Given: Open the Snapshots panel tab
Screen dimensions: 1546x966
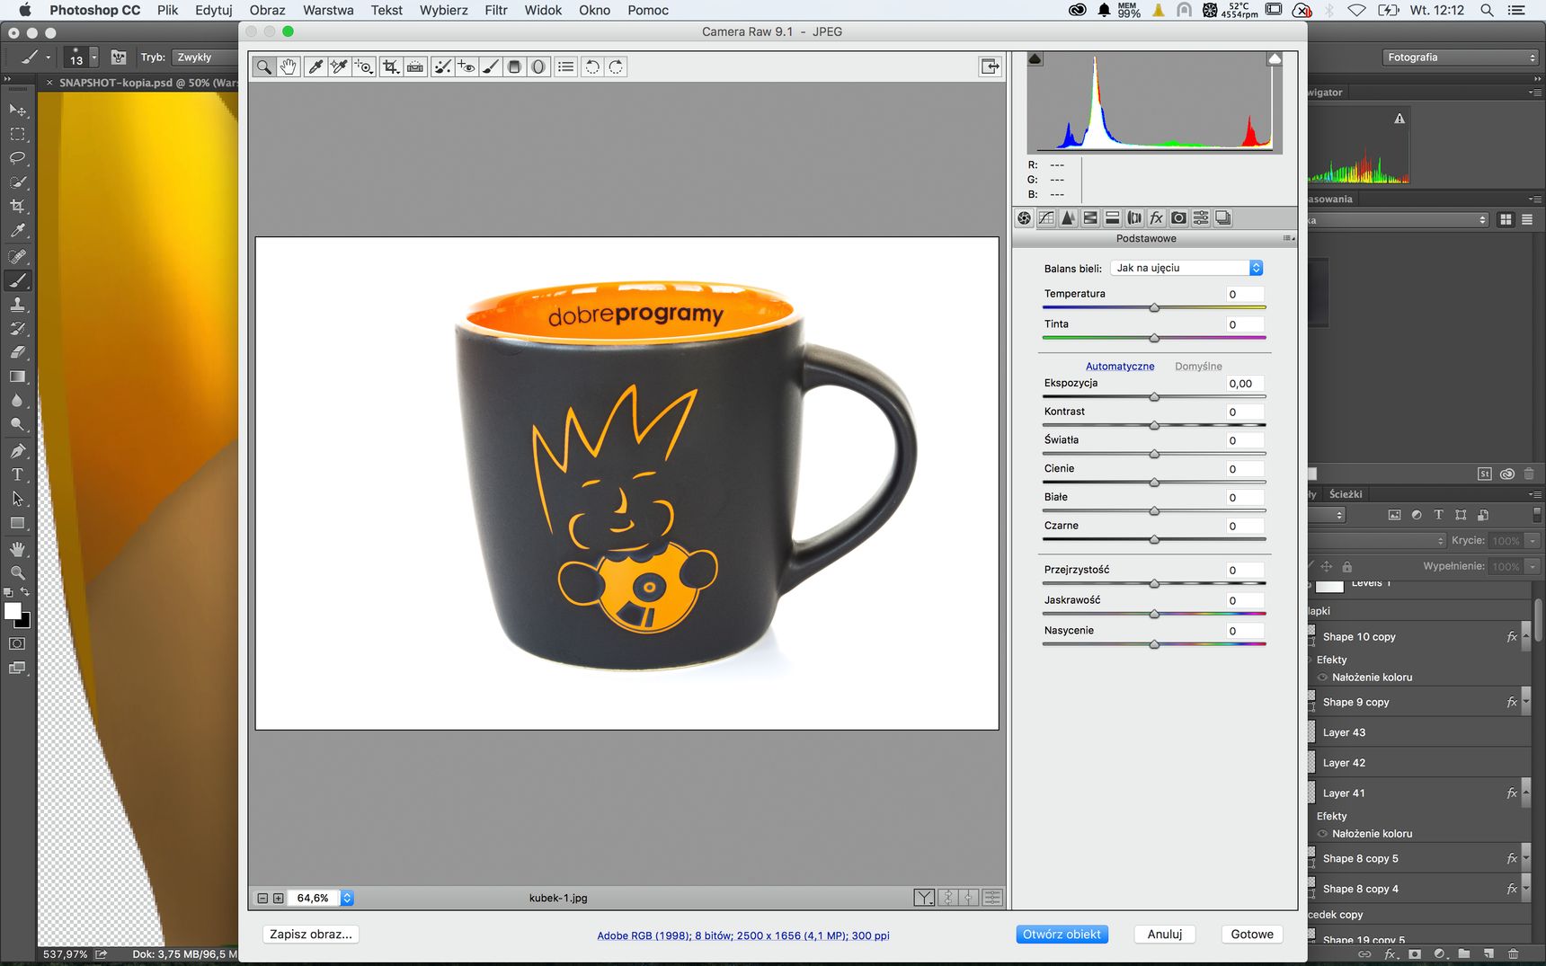Looking at the screenshot, I should click(1223, 217).
